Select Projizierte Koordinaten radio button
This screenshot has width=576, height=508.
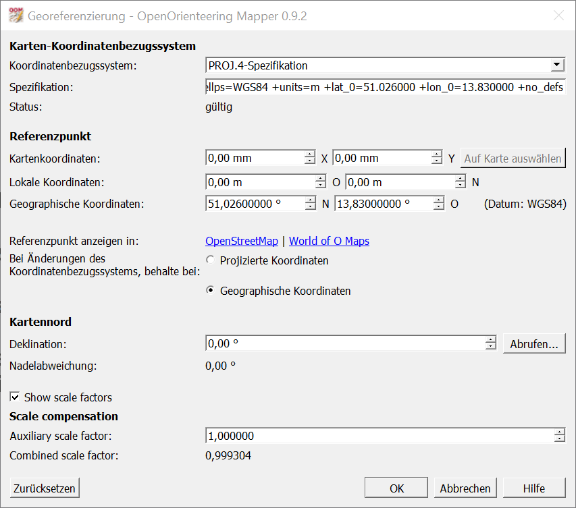pyautogui.click(x=211, y=260)
